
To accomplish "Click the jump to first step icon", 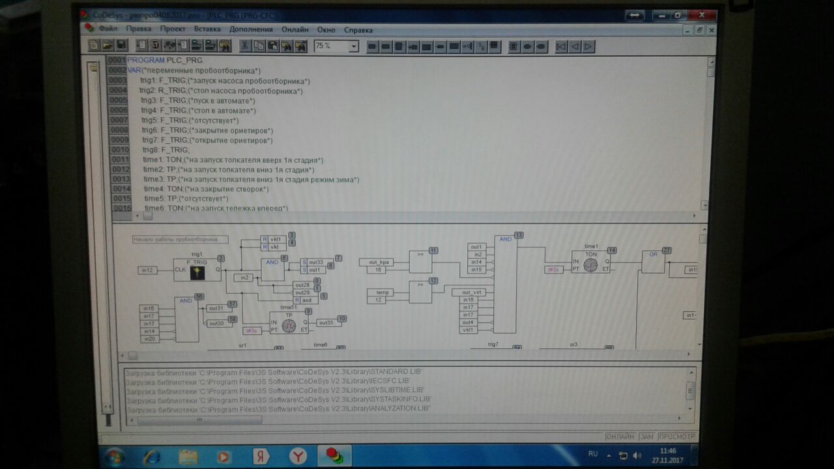I will 560,46.
